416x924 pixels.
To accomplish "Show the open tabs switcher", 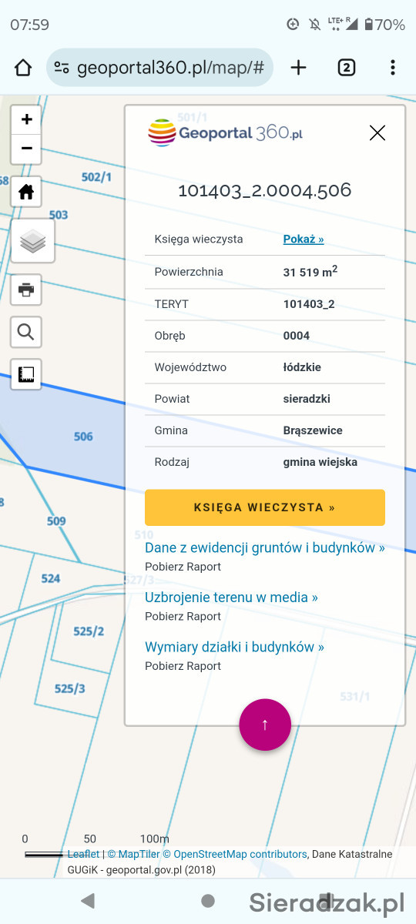I will click(346, 68).
